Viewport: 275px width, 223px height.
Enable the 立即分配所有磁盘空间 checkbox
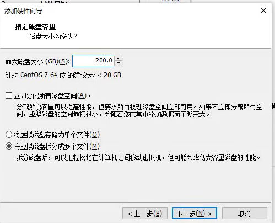pos(9,95)
